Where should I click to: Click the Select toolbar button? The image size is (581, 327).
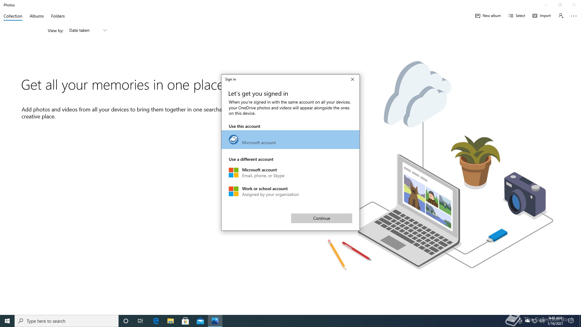click(517, 16)
